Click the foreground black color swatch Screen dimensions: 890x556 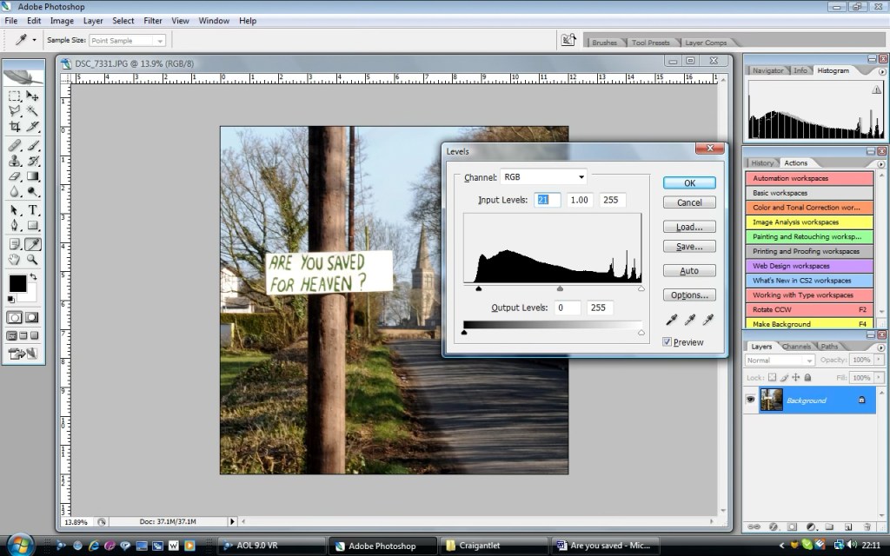(x=17, y=283)
